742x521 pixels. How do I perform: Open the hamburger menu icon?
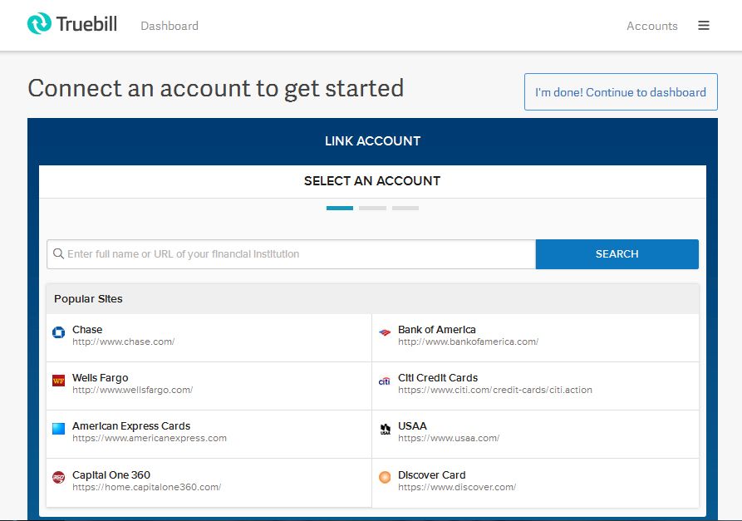pos(704,26)
